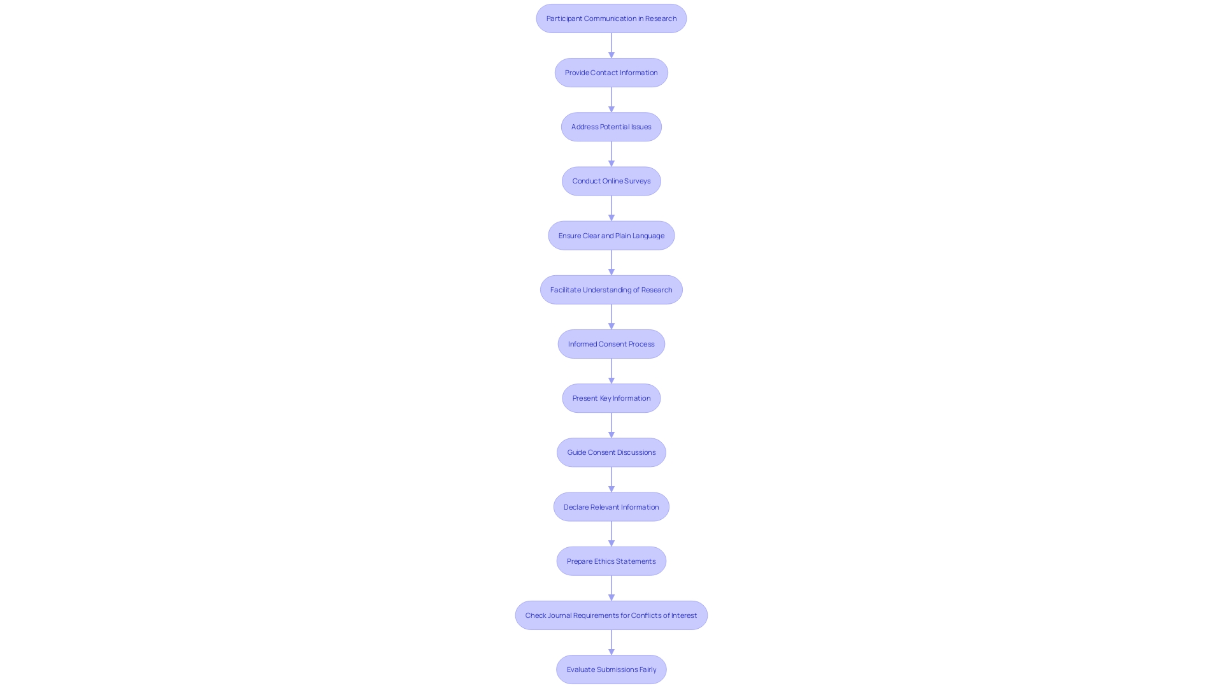Select the Guide Consent Discussions node
The height and width of the screenshot is (688, 1223).
pyautogui.click(x=611, y=452)
